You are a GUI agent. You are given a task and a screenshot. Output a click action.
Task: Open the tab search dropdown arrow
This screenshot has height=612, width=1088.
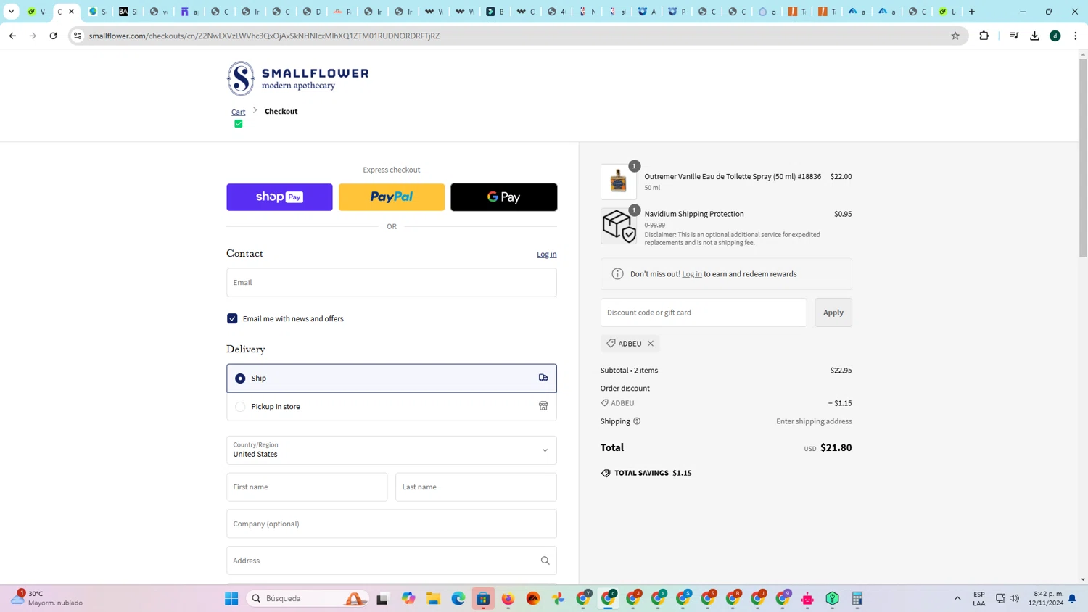click(12, 12)
